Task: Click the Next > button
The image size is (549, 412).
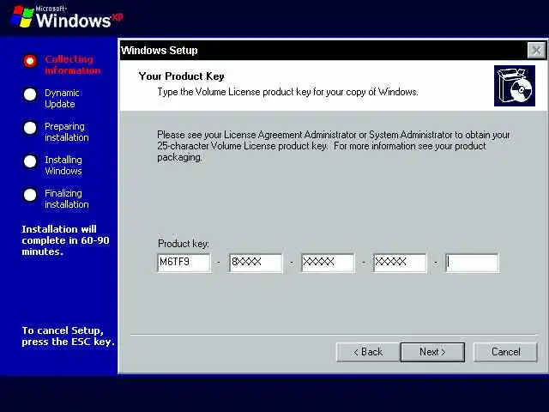Action: pyautogui.click(x=432, y=352)
